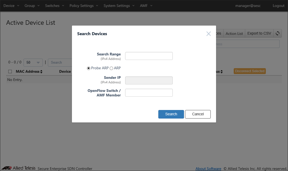The height and width of the screenshot is (171, 288).
Task: Select the ARP radio button
Action: pos(111,68)
